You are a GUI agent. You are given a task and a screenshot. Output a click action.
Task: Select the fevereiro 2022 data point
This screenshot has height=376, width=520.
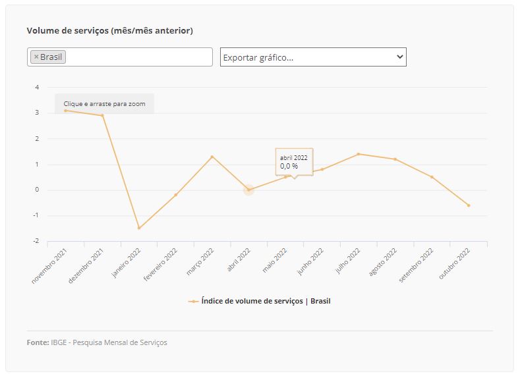click(175, 195)
